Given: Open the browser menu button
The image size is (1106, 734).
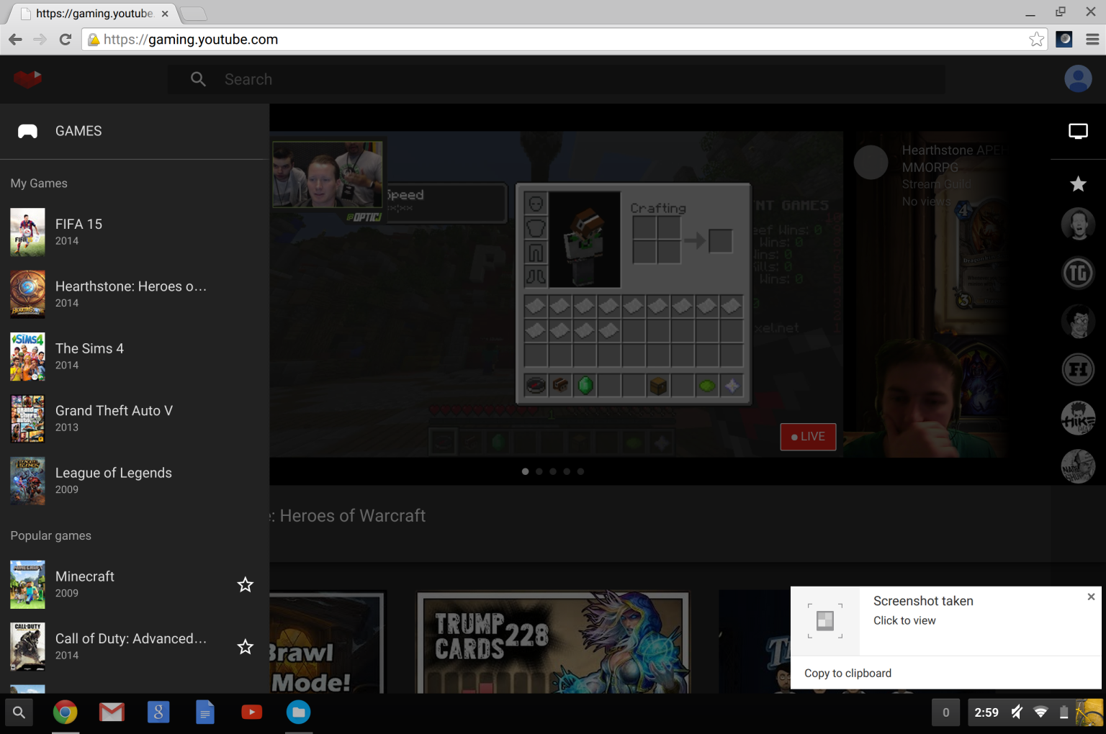Looking at the screenshot, I should click(x=1092, y=39).
